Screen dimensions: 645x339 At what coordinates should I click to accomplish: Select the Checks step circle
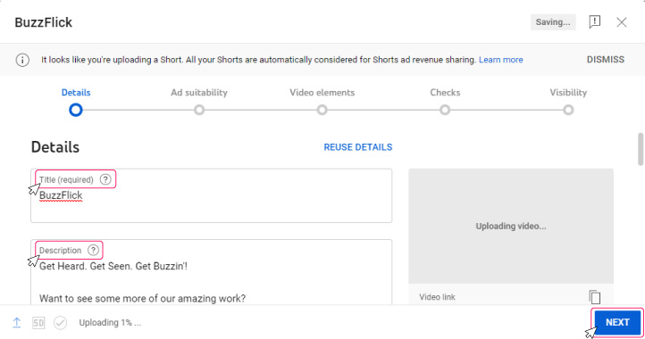(x=445, y=110)
